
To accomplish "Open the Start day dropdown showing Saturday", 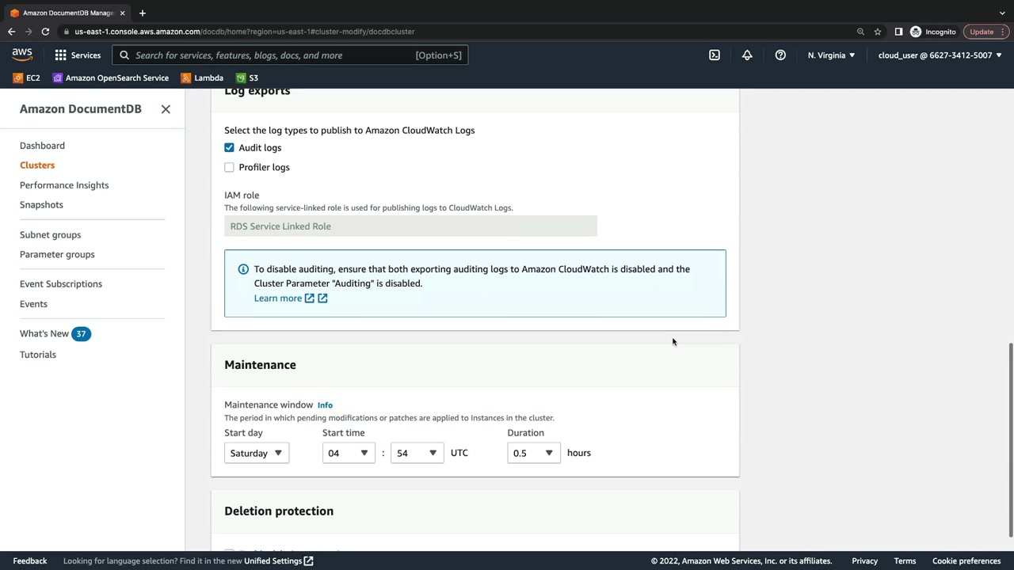I will click(256, 453).
